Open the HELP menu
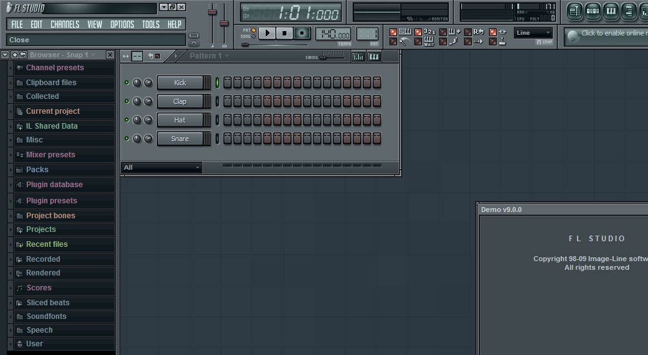 (174, 24)
